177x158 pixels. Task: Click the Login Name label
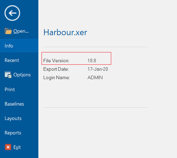[57, 78]
